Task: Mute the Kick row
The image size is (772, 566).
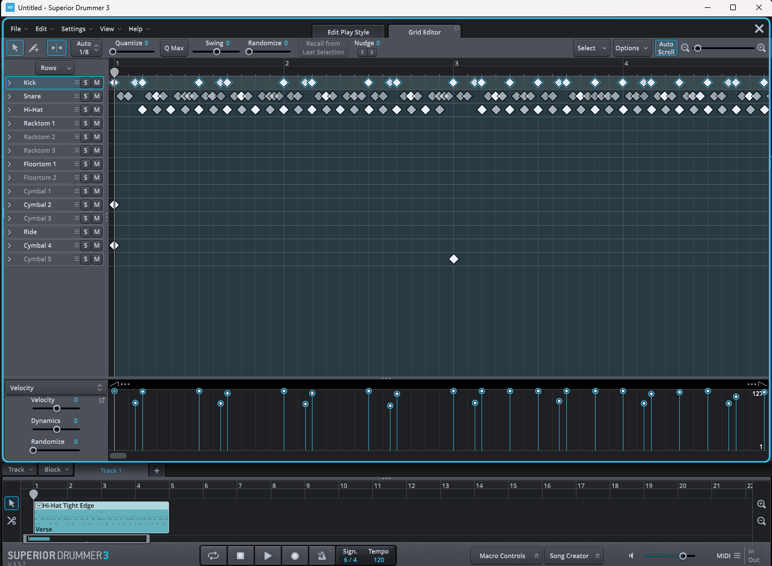Action: pyautogui.click(x=97, y=83)
